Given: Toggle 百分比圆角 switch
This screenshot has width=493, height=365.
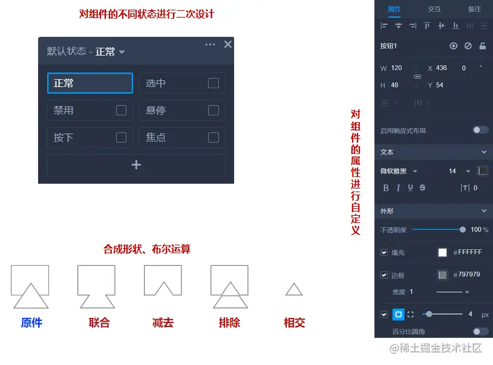Looking at the screenshot, I should point(481,331).
